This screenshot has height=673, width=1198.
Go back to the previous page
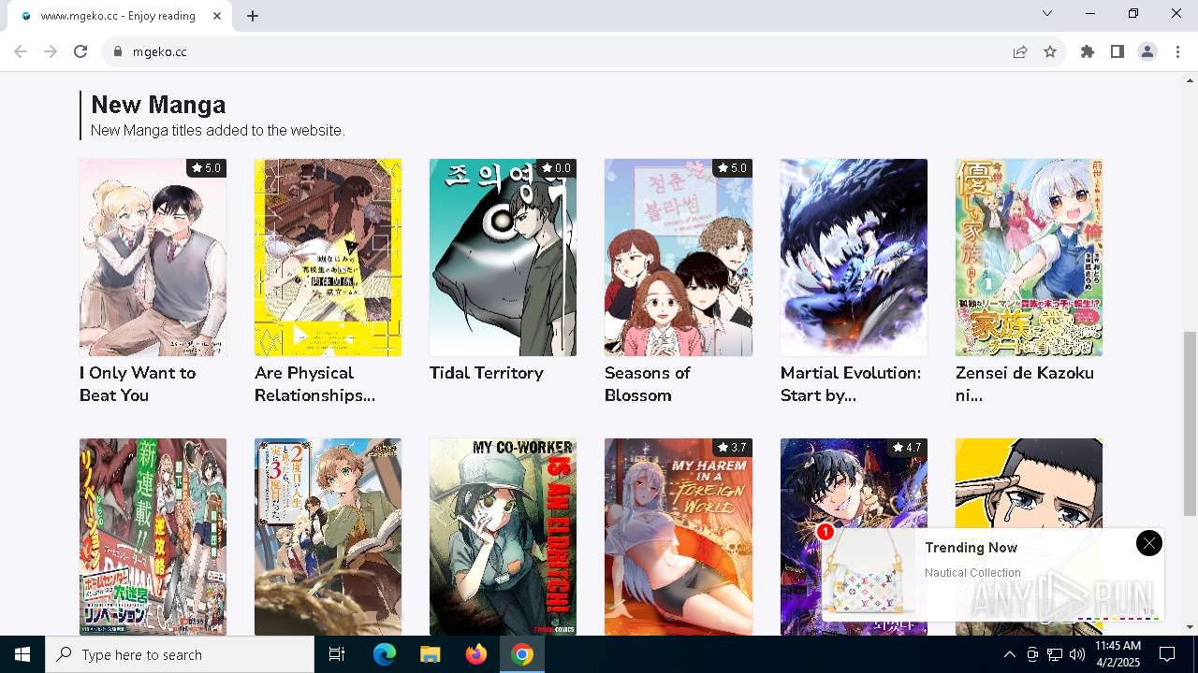[21, 51]
